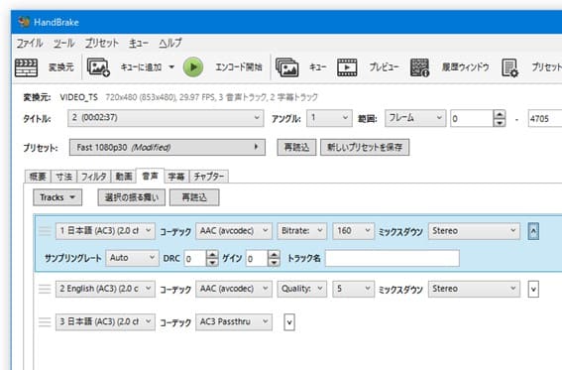The image size is (562, 370).
Task: Click the end frame field 4705
Action: [x=545, y=118]
